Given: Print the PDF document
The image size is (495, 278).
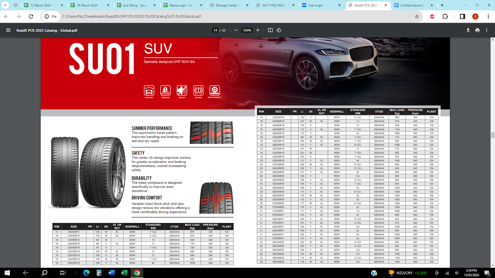Looking at the screenshot, I should (x=477, y=30).
